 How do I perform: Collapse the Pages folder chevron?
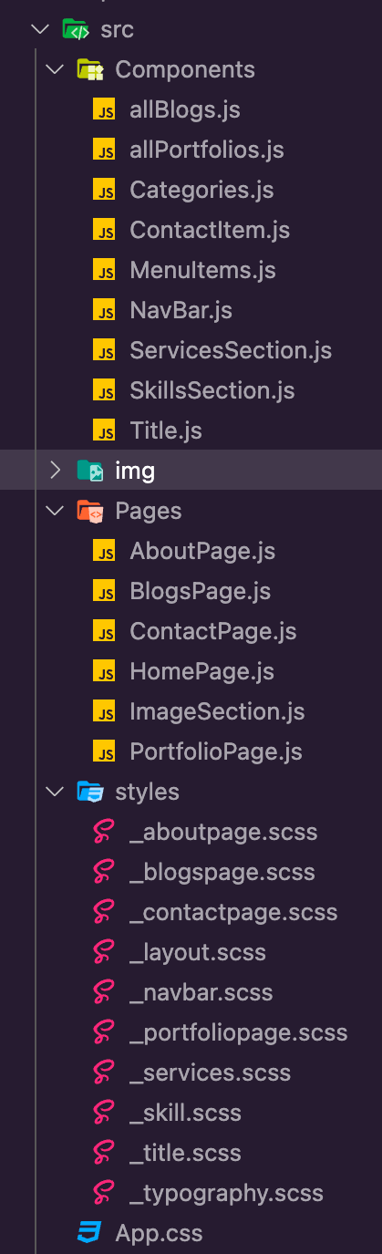pos(55,511)
